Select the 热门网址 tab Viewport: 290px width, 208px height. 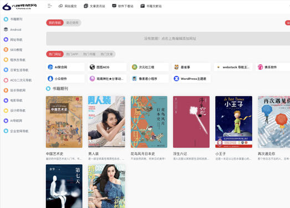55,54
